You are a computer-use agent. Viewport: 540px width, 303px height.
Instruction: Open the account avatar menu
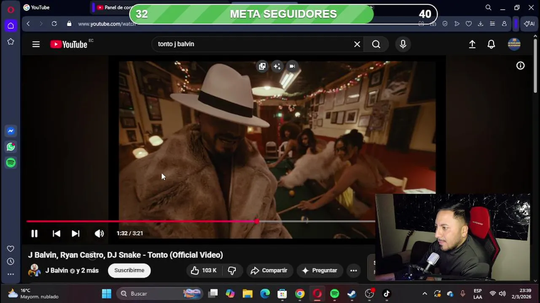point(514,44)
